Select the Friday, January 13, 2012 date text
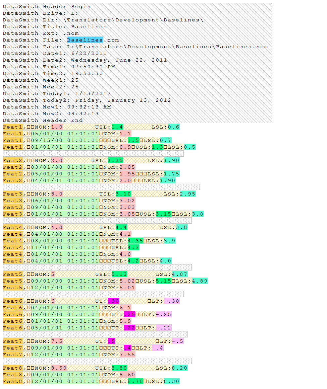Screen dimensions: 327x389 [x=123, y=100]
